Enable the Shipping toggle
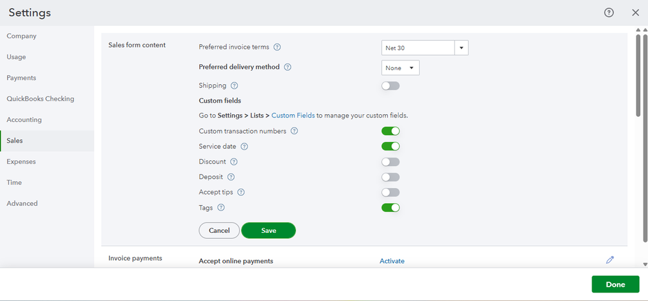Viewport: 648px width, 301px height. click(x=390, y=86)
